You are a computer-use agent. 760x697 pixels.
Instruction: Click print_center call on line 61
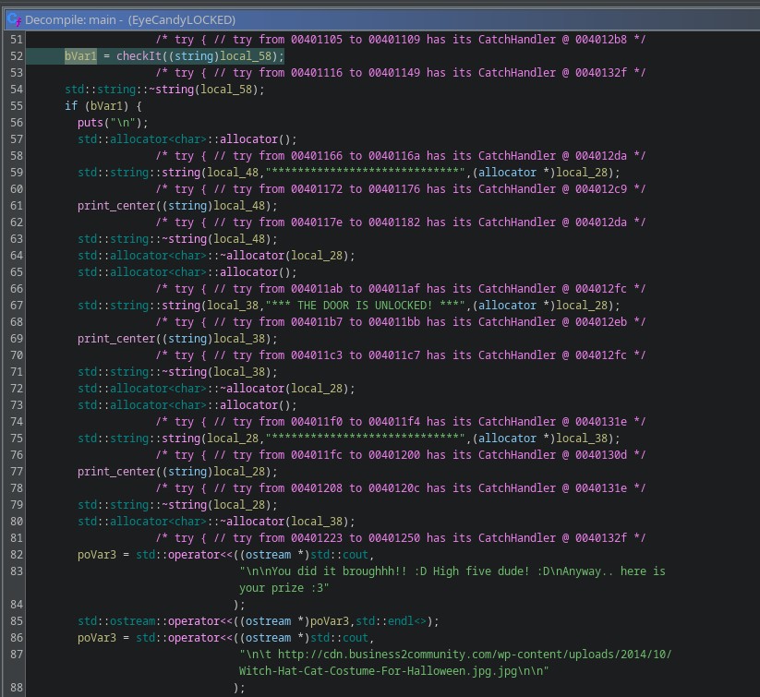click(x=116, y=206)
